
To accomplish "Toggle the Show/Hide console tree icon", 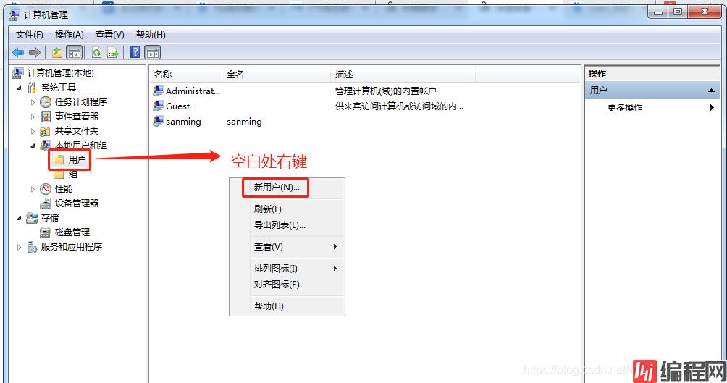I will pos(74,52).
